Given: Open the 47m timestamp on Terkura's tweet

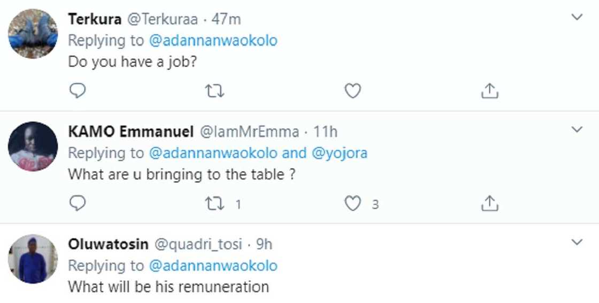Looking at the screenshot, I should 227,19.
